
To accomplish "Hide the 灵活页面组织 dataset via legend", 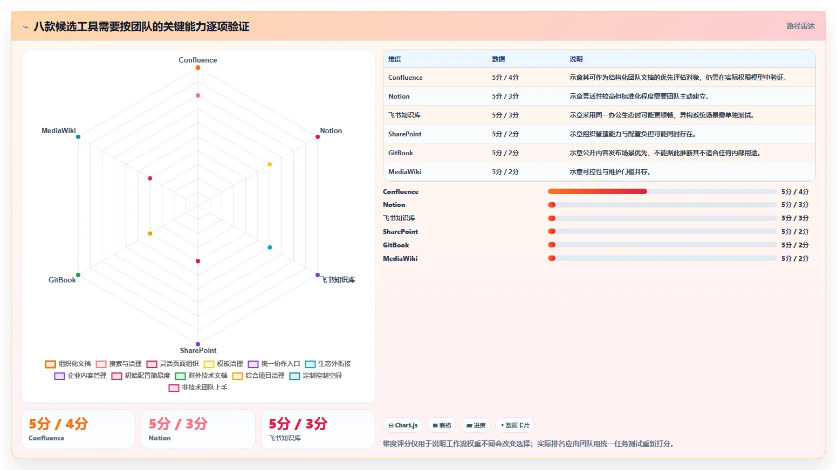I will pyautogui.click(x=173, y=364).
